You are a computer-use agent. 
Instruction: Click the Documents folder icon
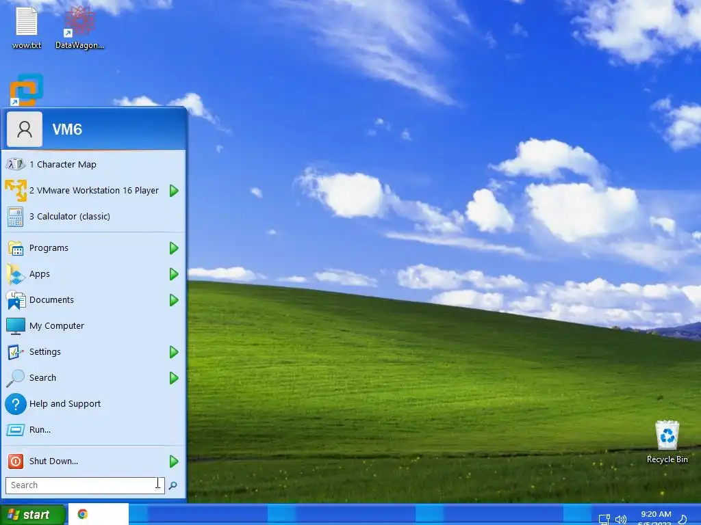click(16, 300)
